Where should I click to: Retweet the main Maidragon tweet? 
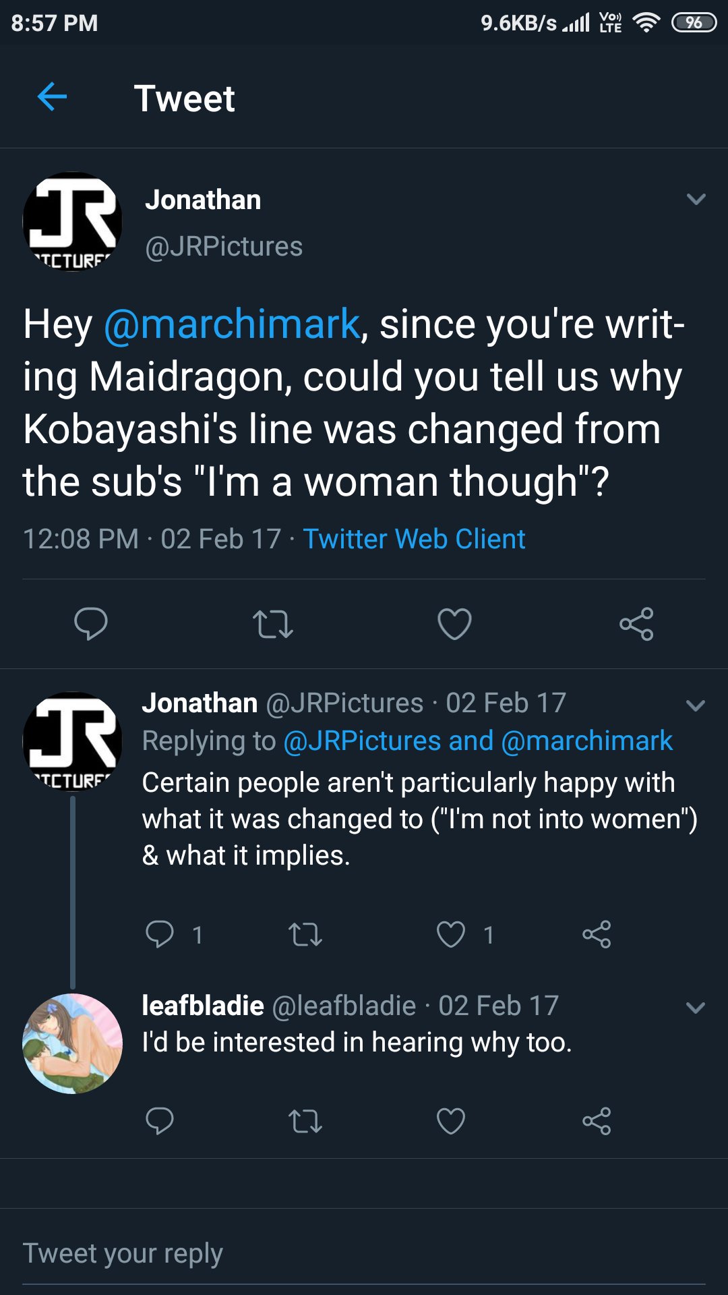[273, 624]
